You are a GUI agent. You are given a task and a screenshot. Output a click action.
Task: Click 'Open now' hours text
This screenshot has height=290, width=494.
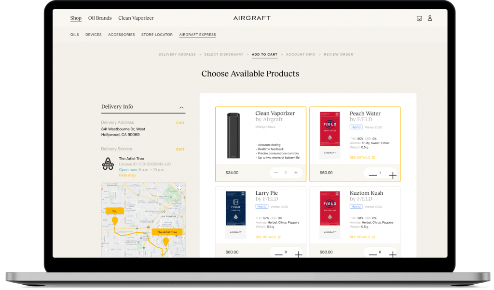click(128, 170)
